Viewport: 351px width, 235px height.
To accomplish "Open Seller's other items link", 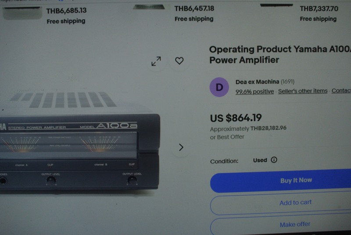I will click(303, 91).
